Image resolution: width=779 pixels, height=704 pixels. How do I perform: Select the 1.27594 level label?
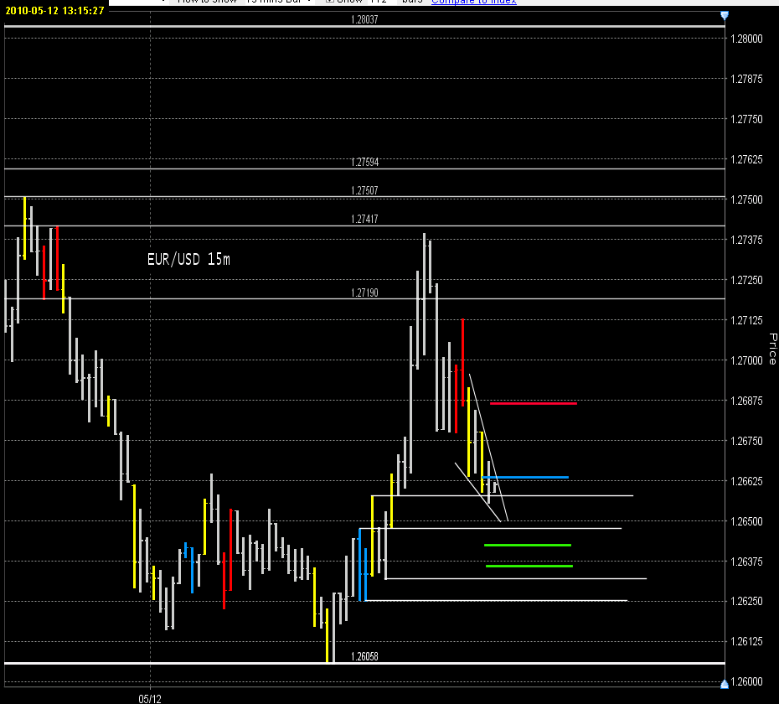364,162
